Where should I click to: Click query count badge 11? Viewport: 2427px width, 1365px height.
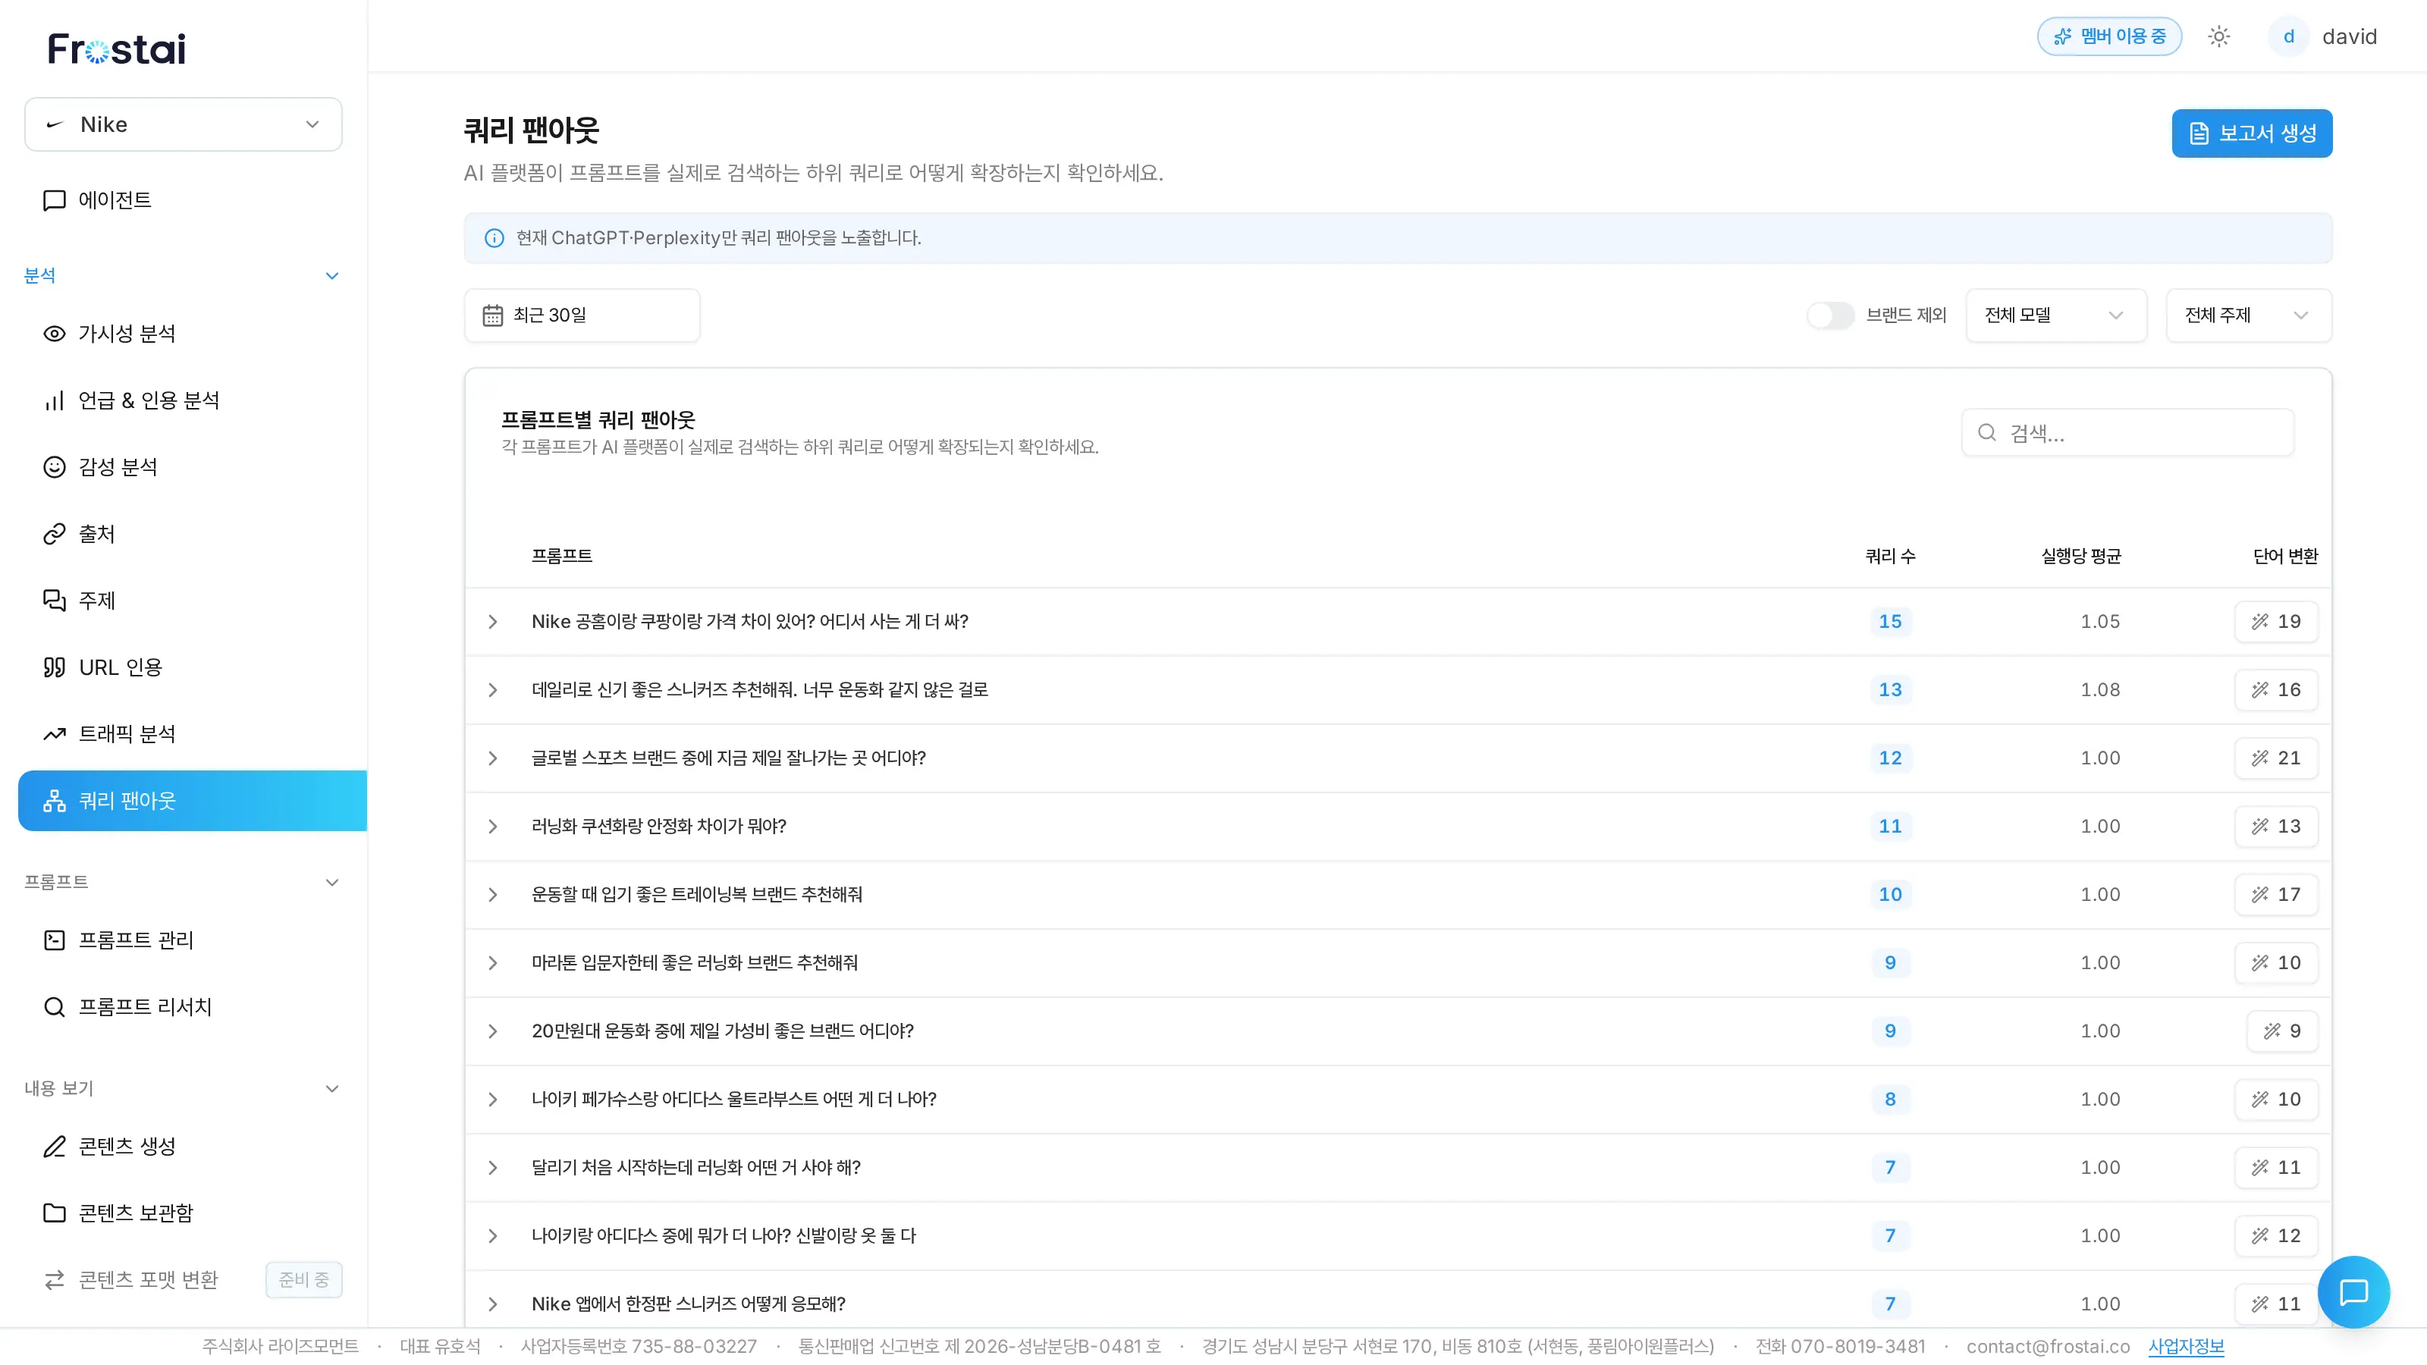pyautogui.click(x=1890, y=826)
